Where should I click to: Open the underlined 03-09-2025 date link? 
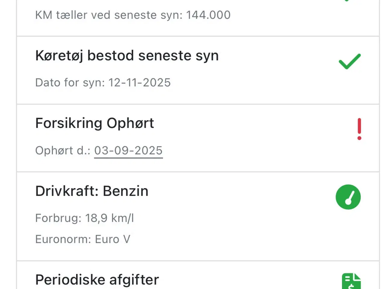128,151
